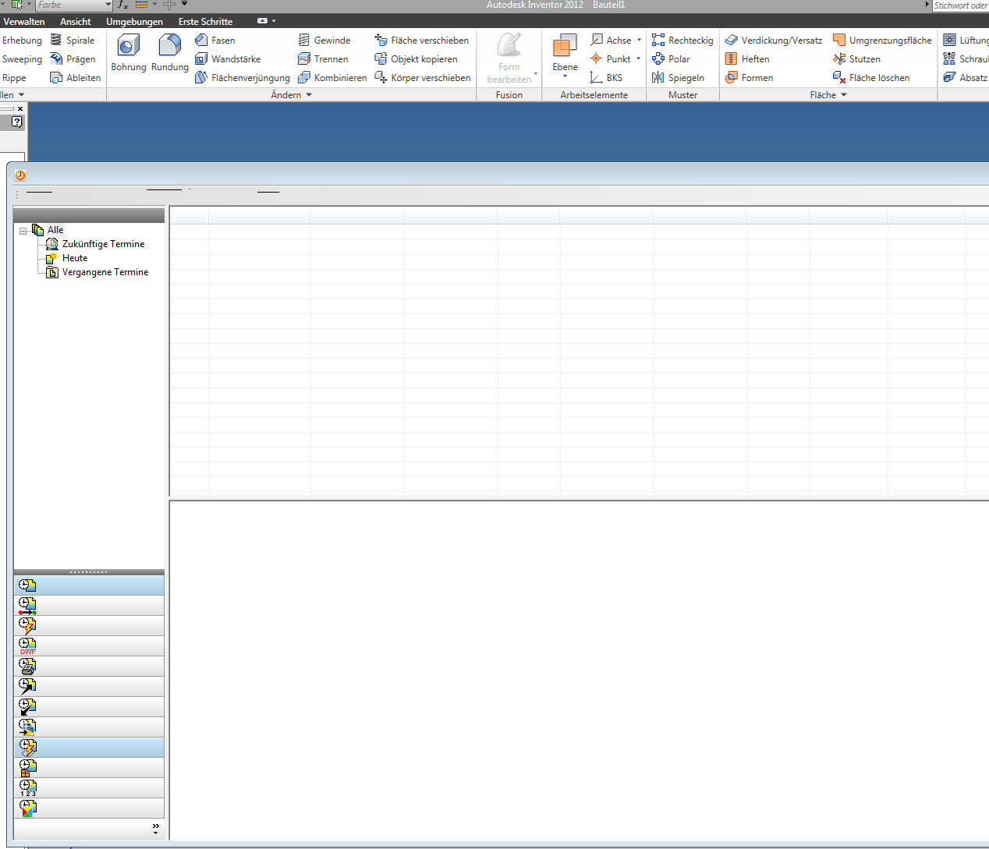The width and height of the screenshot is (989, 849).
Task: Select Zukünftige Termine tree item
Action: click(103, 244)
